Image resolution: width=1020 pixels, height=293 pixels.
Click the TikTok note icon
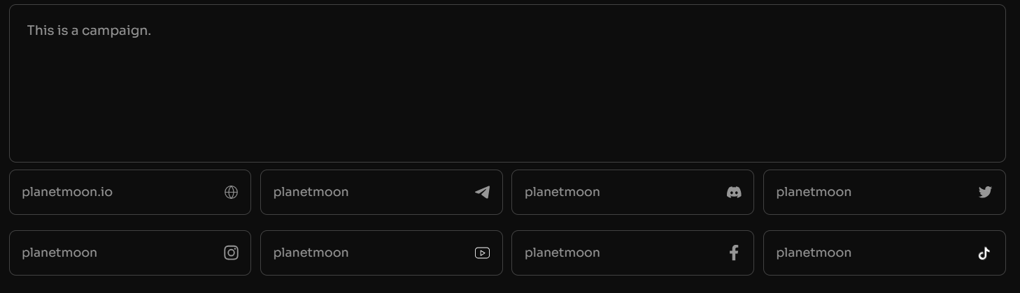[984, 253]
